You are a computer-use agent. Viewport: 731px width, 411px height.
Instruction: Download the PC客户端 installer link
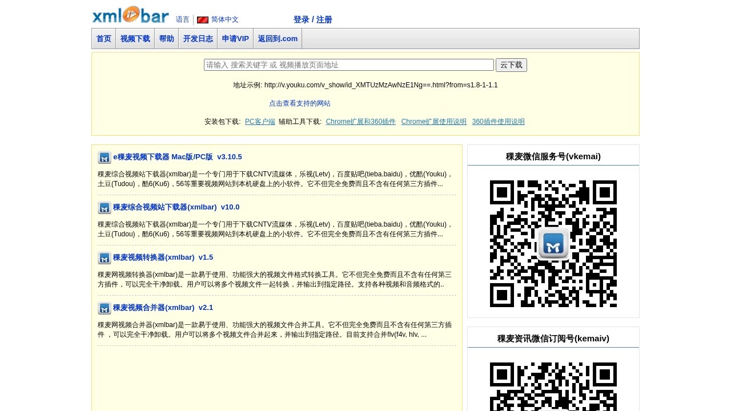tap(260, 122)
